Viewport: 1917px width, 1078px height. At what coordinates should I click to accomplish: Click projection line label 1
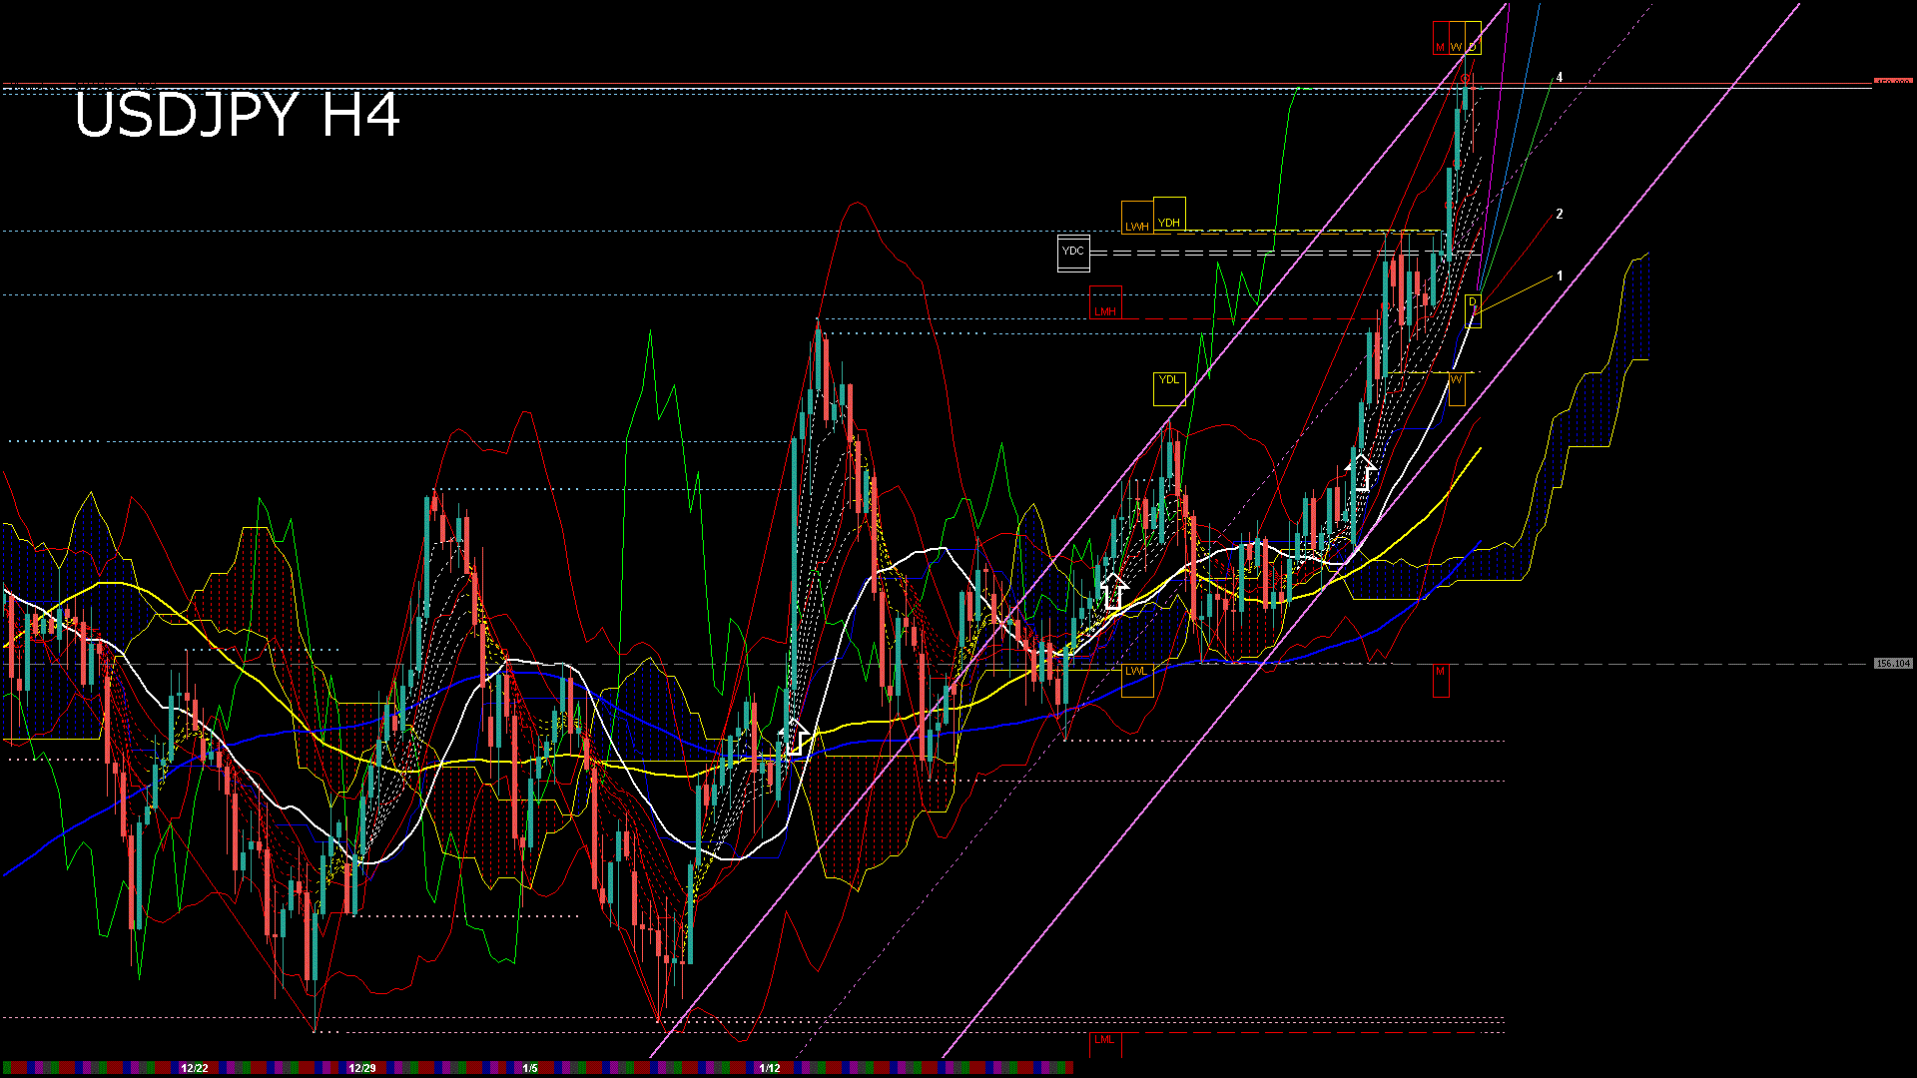1560,276
